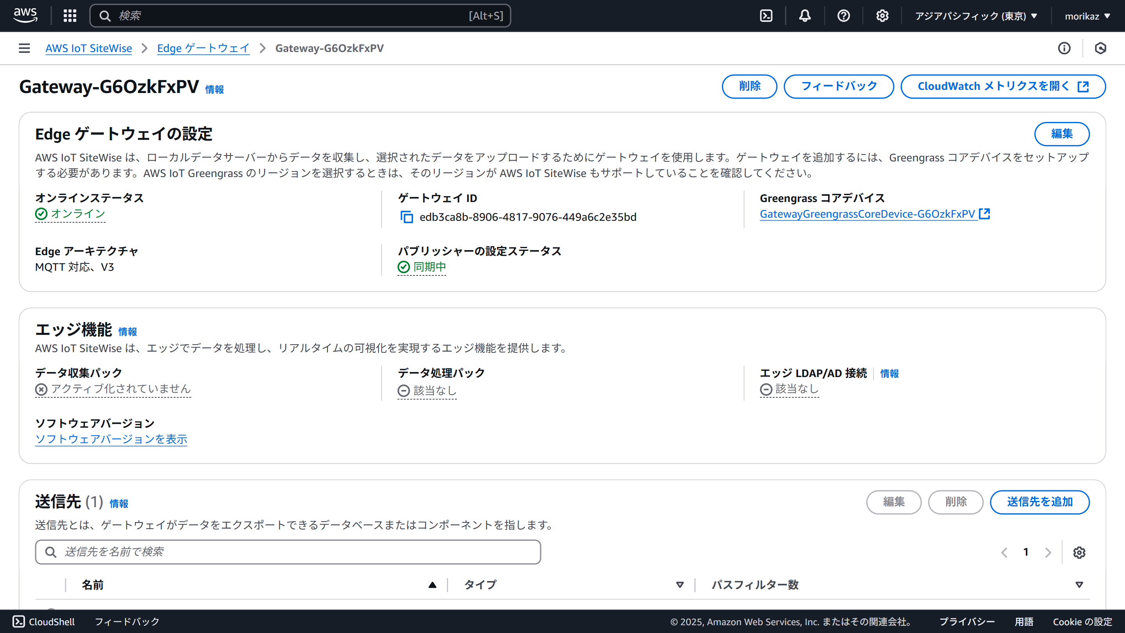Click MQTT 対応、V3 architecture text
Viewport: 1125px width, 633px height.
click(x=75, y=267)
